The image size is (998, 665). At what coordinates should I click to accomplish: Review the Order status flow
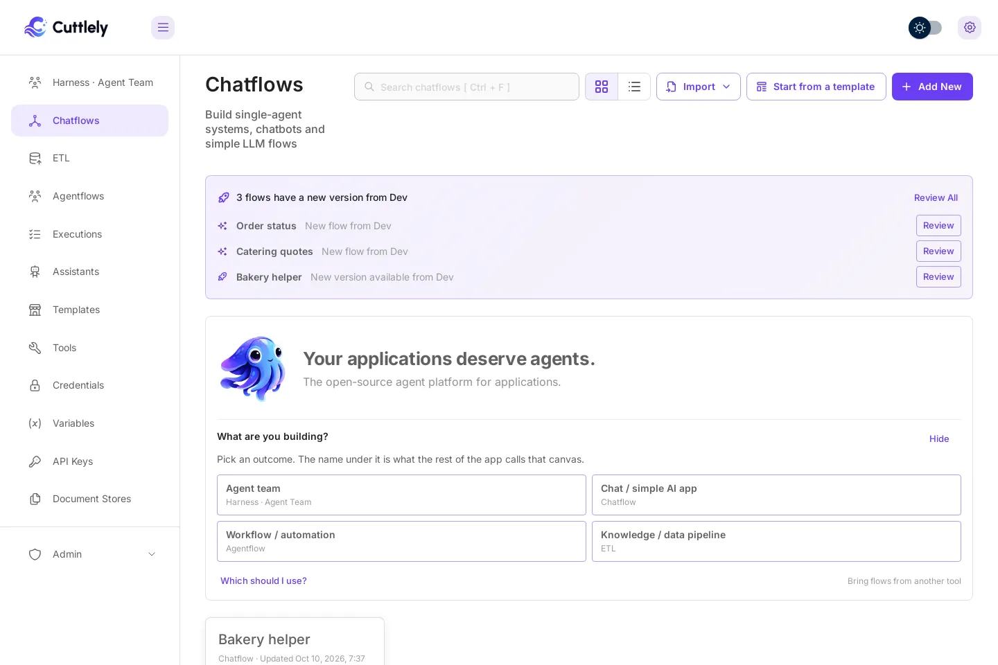point(938,226)
